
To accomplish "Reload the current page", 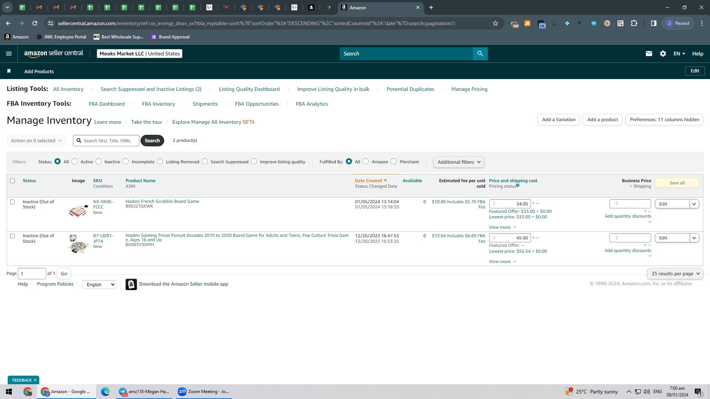I will 35,23.
